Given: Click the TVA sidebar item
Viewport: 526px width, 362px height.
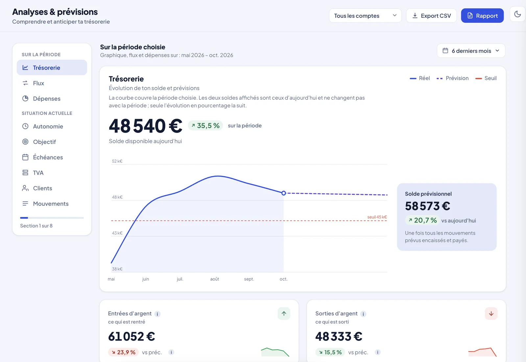Looking at the screenshot, I should pos(52,173).
